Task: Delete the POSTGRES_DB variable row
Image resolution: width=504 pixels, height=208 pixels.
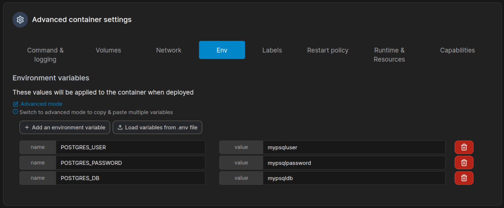Action: tap(464, 178)
